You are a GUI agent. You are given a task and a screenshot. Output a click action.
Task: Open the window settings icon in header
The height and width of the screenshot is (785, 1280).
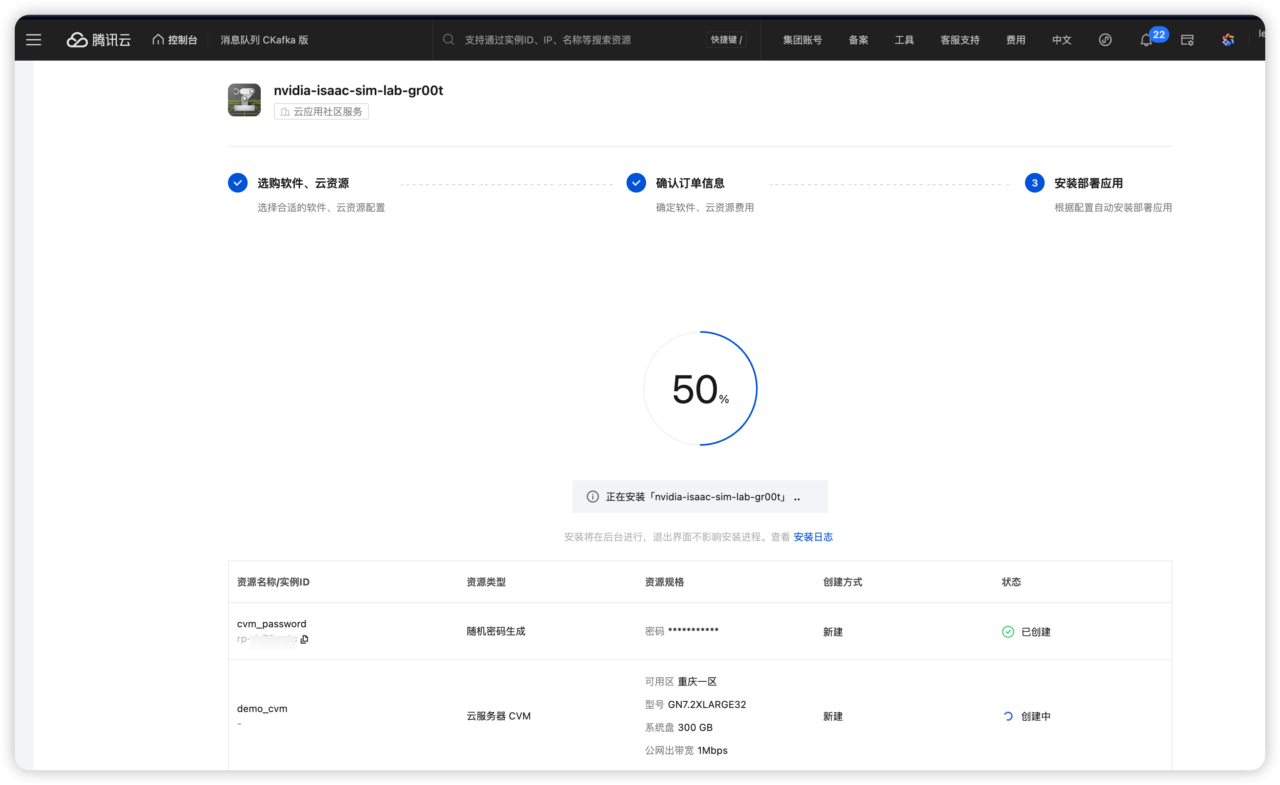[1187, 40]
